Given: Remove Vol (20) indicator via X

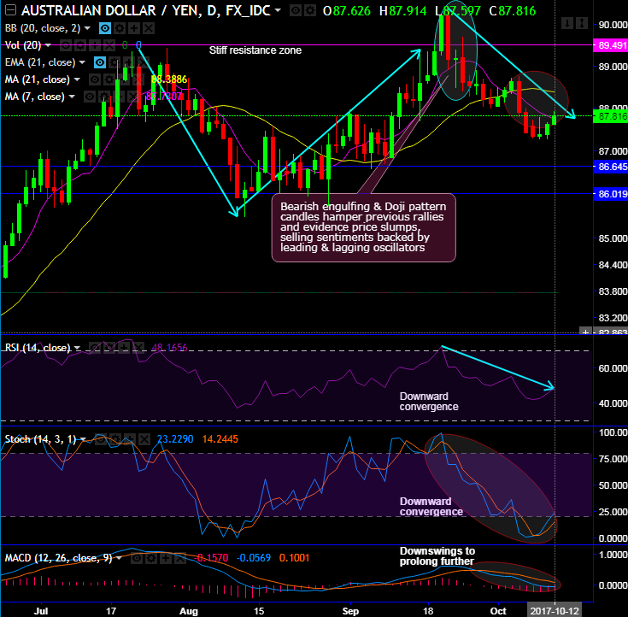Looking at the screenshot, I should coord(109,45).
